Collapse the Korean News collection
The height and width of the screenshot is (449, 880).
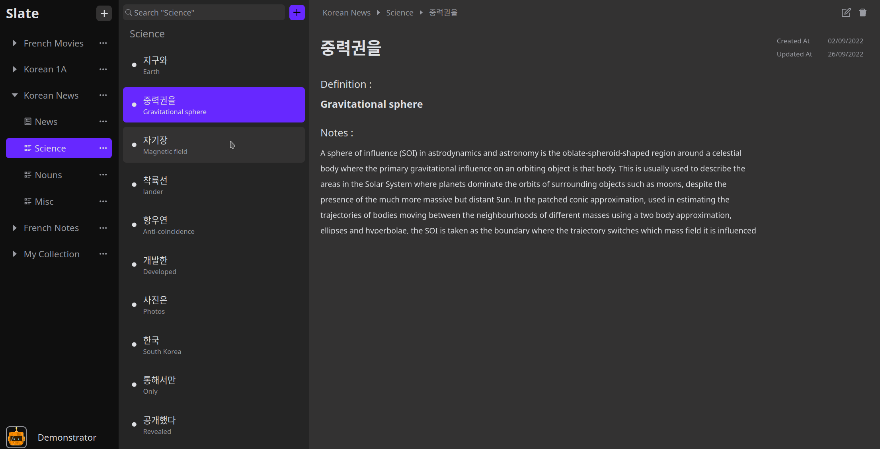(x=14, y=95)
